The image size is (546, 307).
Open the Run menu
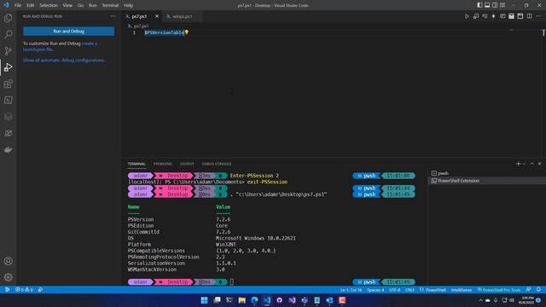[x=93, y=5]
